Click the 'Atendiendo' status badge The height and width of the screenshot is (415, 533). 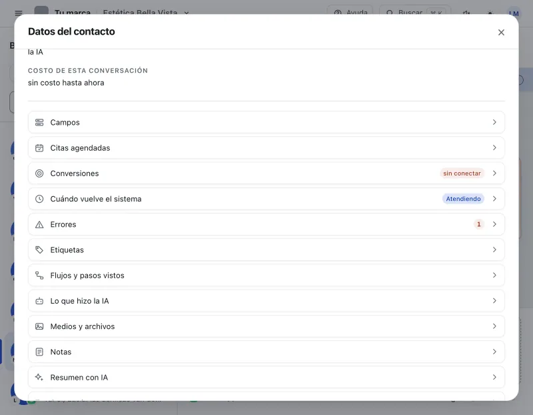point(463,199)
